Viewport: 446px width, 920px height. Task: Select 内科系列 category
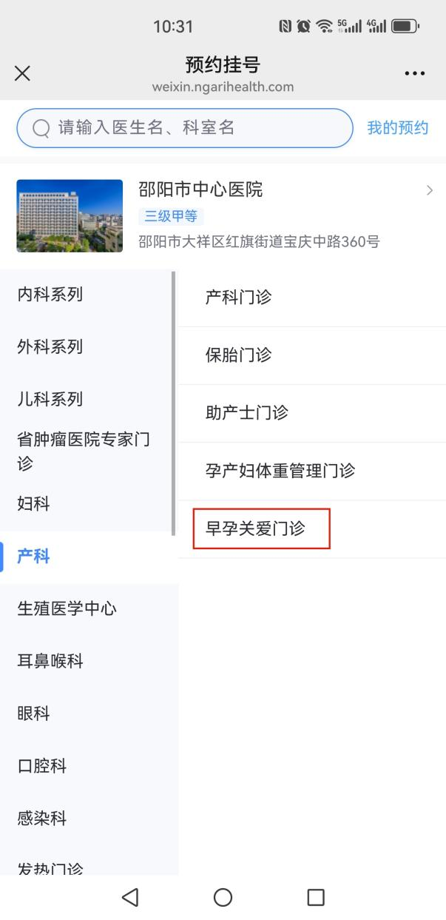[x=50, y=295]
